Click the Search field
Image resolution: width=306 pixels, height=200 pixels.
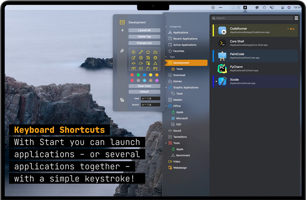pyautogui.click(x=253, y=18)
